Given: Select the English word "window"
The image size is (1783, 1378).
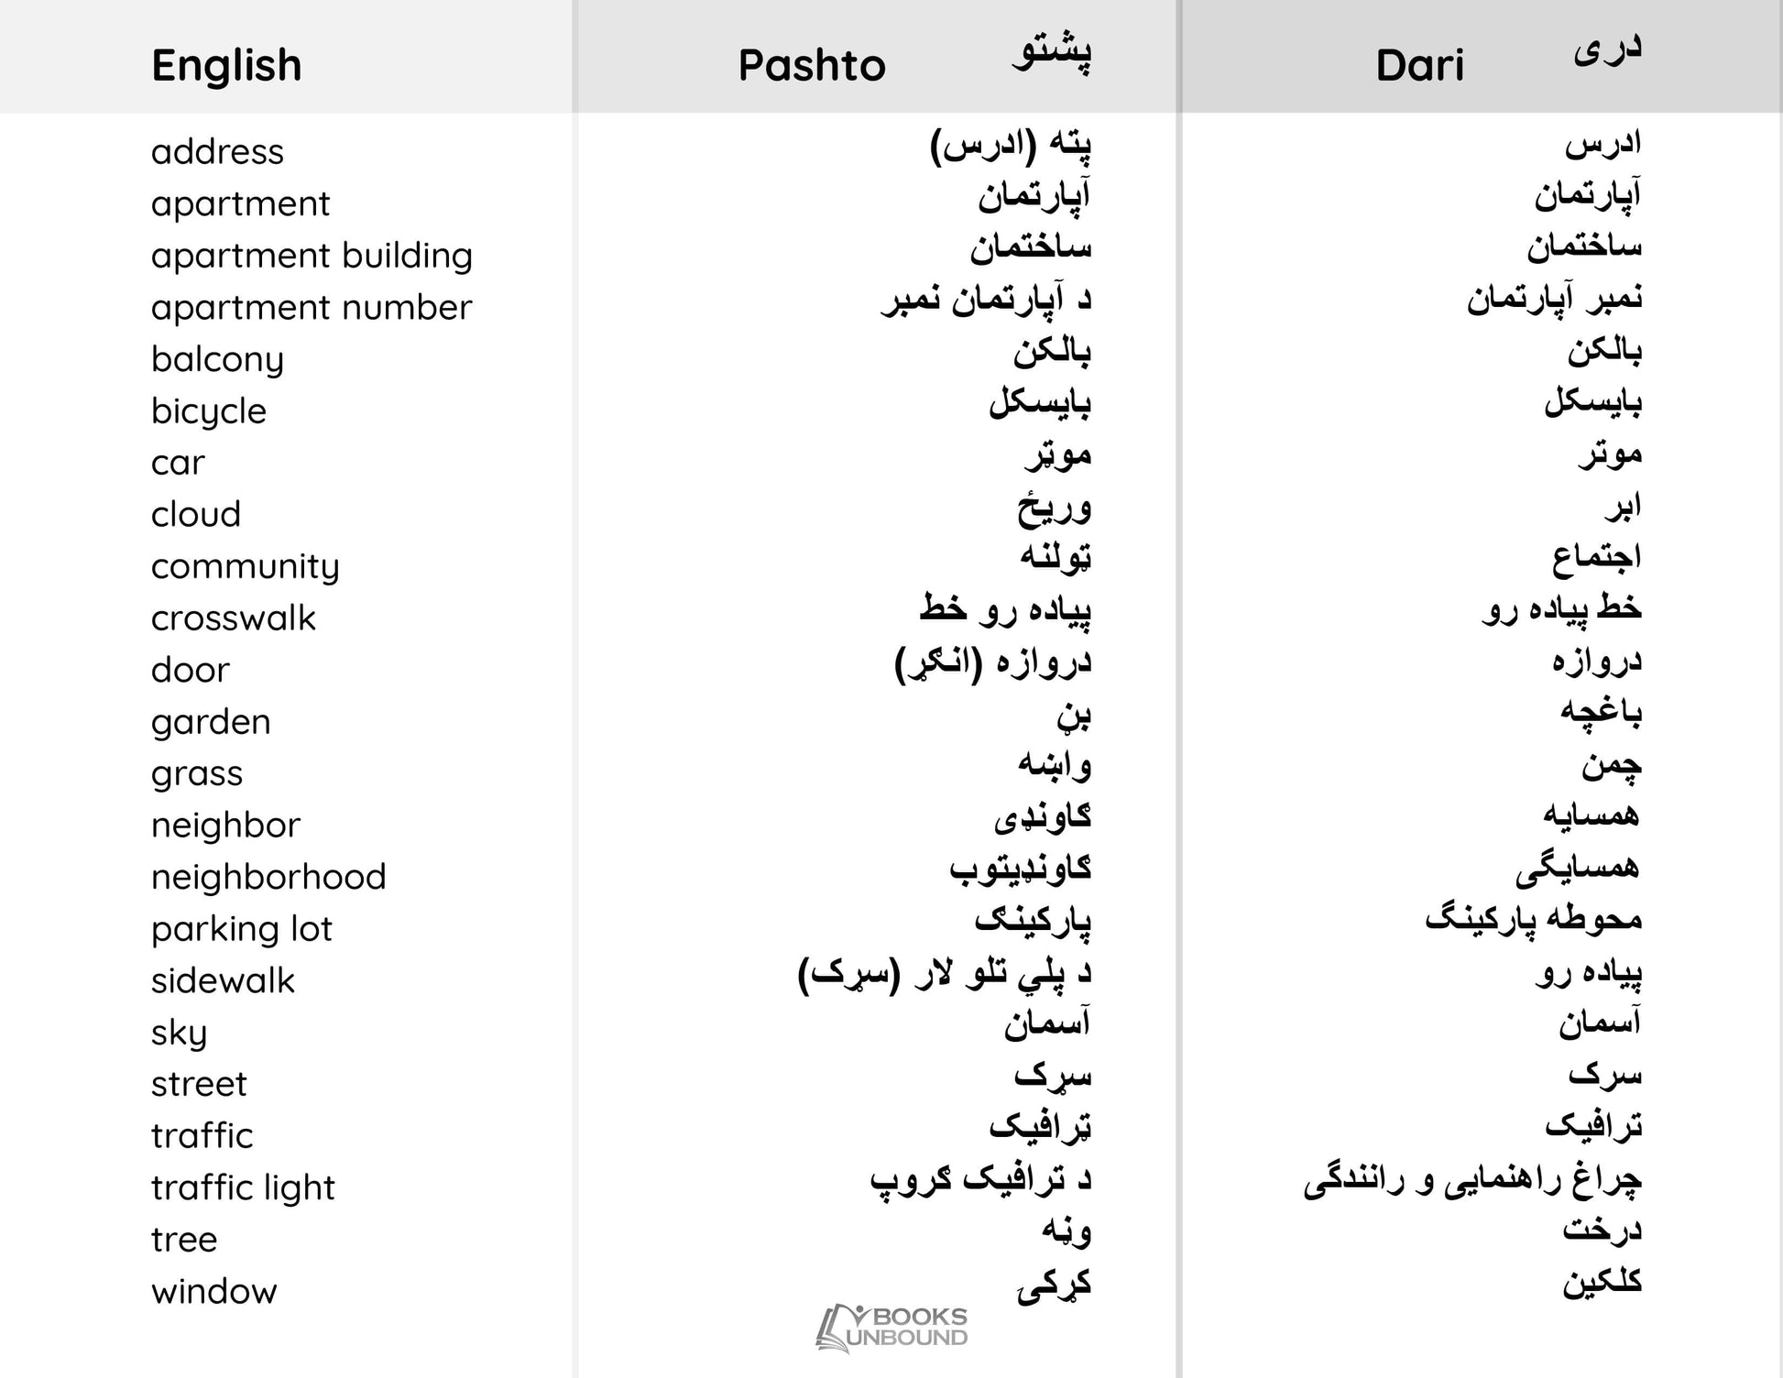Looking at the screenshot, I should (x=213, y=1292).
